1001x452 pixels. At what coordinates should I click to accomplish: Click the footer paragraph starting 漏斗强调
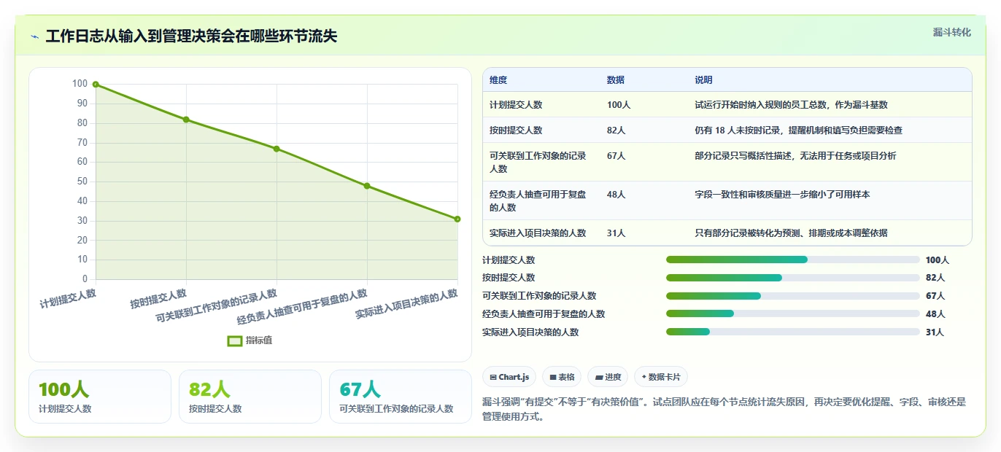tap(724, 410)
